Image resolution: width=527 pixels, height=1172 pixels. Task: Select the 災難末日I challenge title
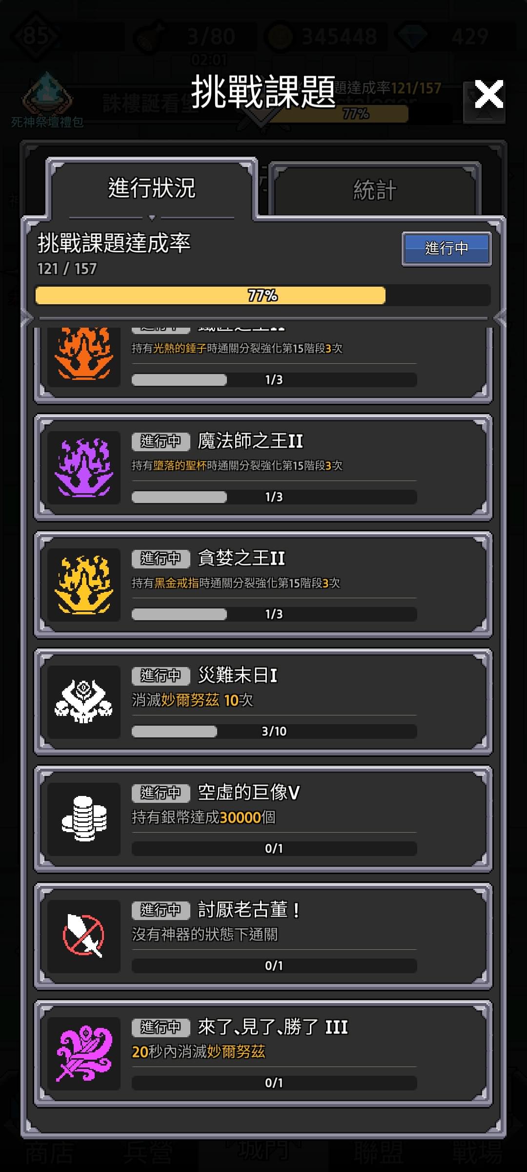(238, 675)
